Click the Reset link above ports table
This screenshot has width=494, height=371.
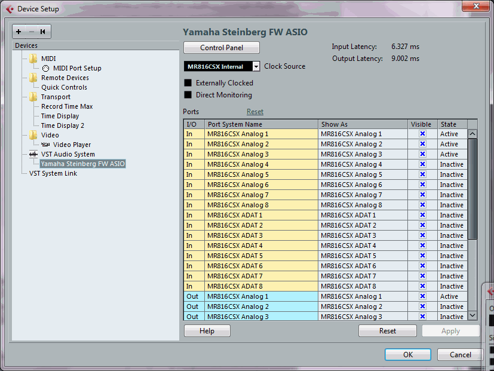coord(254,112)
